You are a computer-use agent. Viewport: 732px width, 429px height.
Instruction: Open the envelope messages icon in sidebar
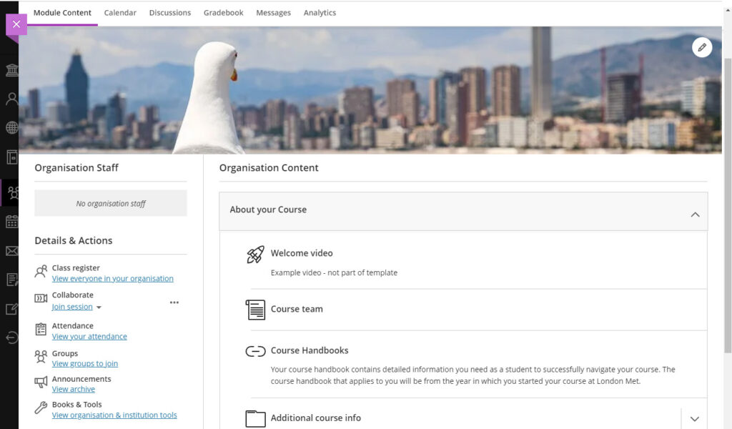tap(12, 251)
